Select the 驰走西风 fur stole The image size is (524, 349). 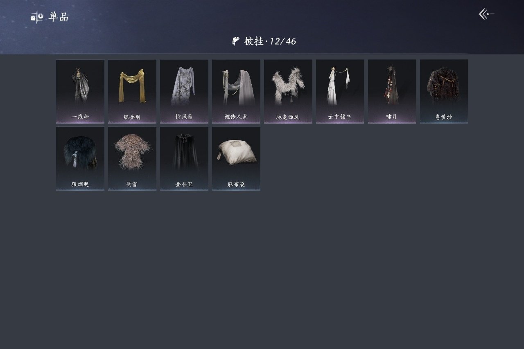tap(288, 91)
